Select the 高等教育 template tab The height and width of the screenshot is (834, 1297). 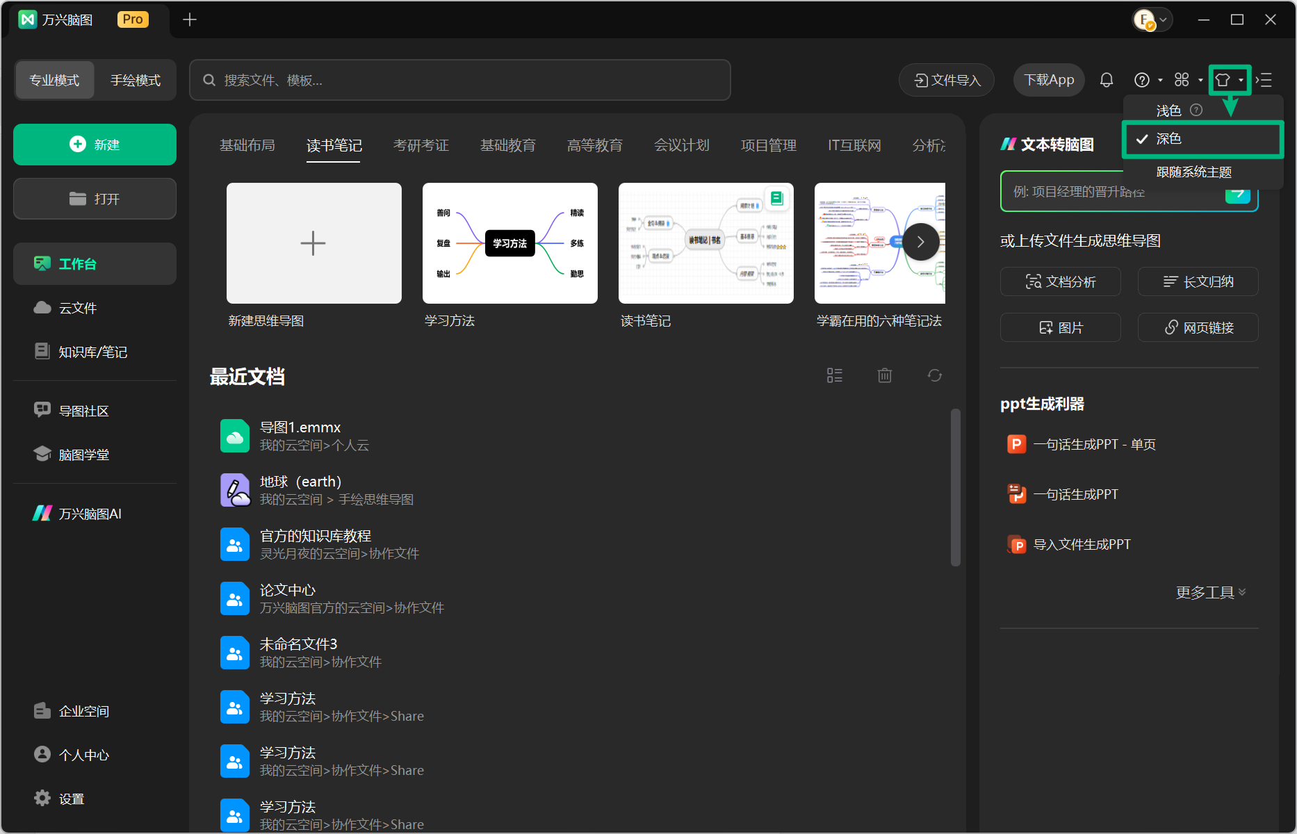click(595, 145)
